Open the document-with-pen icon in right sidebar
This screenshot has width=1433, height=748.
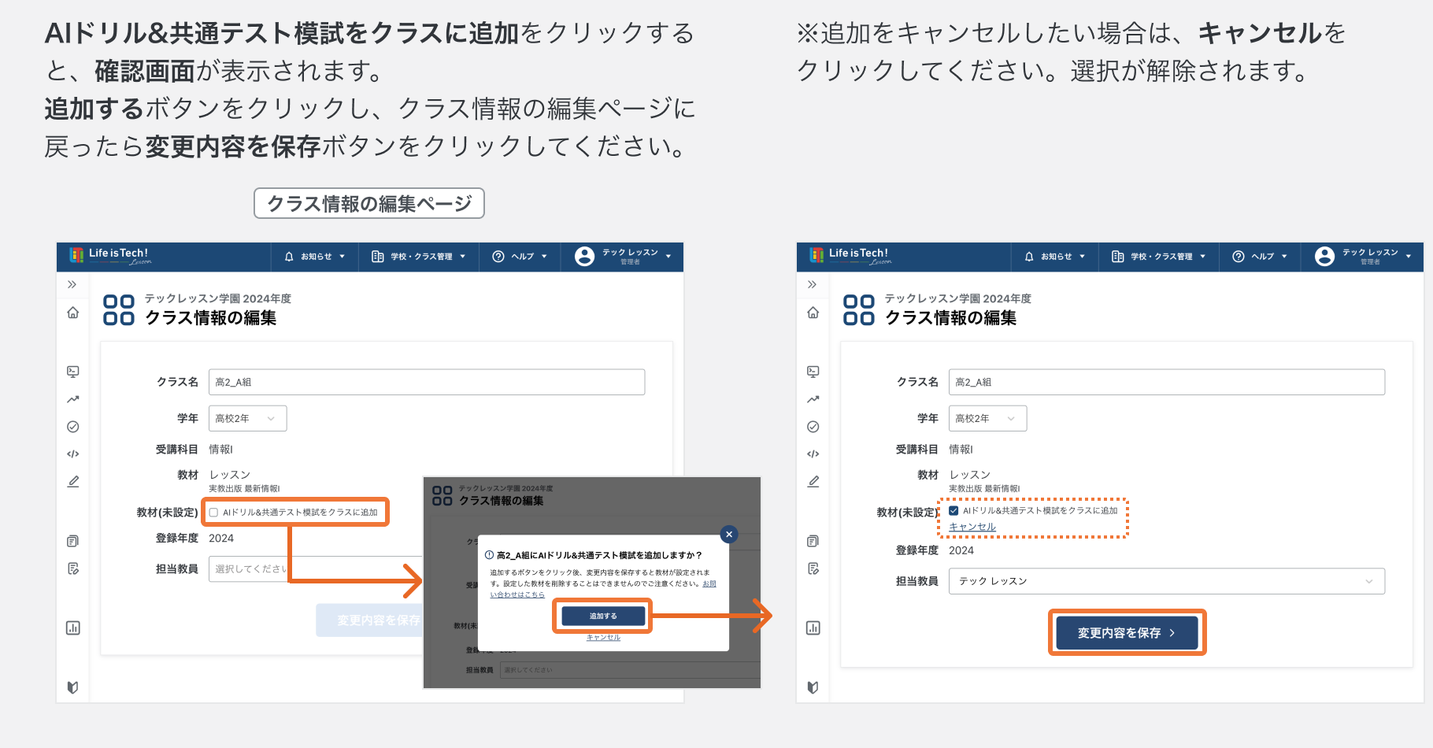coord(813,568)
